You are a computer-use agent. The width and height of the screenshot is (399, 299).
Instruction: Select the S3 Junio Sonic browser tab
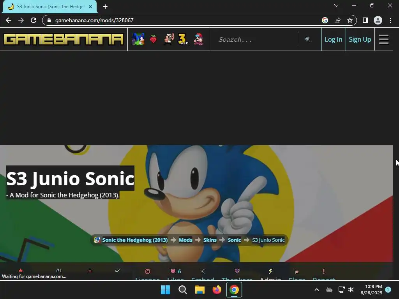click(49, 7)
